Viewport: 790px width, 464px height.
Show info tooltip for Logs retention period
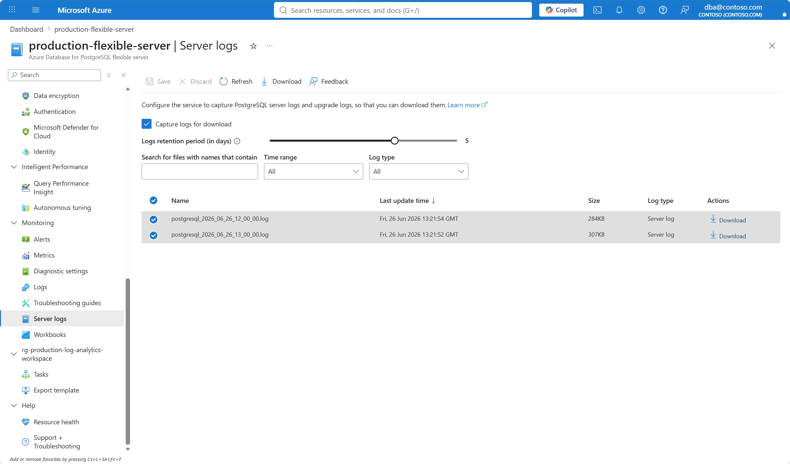[x=237, y=141]
